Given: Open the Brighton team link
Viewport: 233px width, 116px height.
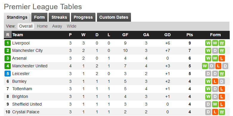Looking at the screenshot, I should 20,97.
